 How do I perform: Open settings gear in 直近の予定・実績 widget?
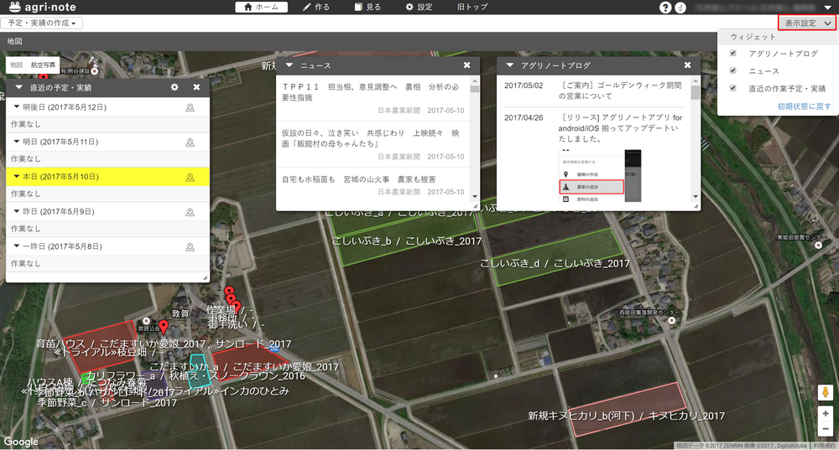point(175,87)
